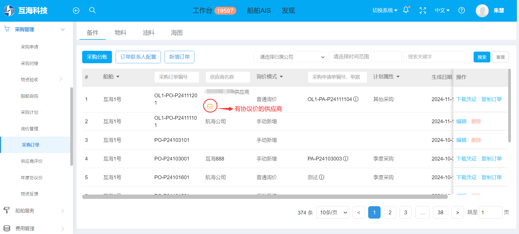Switch to the 物料 tab
This screenshot has height=234, width=519.
click(x=121, y=33)
